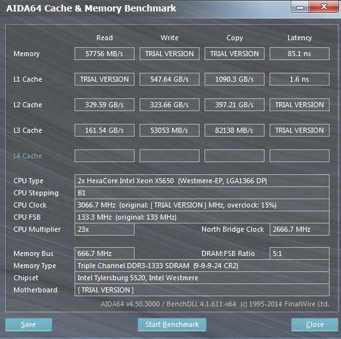Image resolution: width=341 pixels, height=339 pixels.
Task: Click the Chipset label
Action: tap(25, 278)
